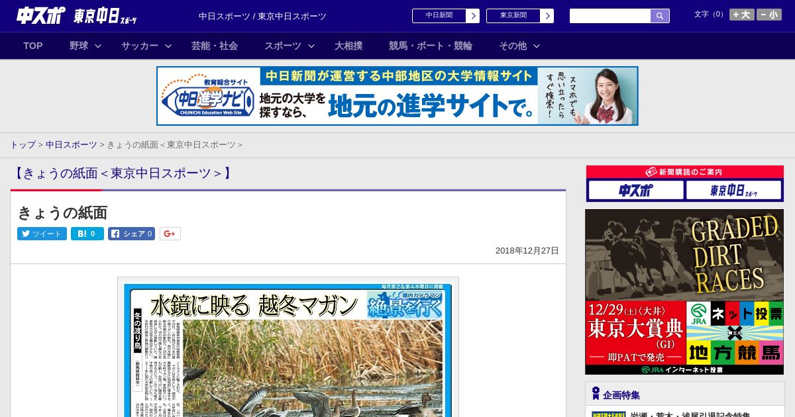The width and height of the screenshot is (795, 417).
Task: Click 中スポ subscription button in sidebar
Action: point(636,191)
